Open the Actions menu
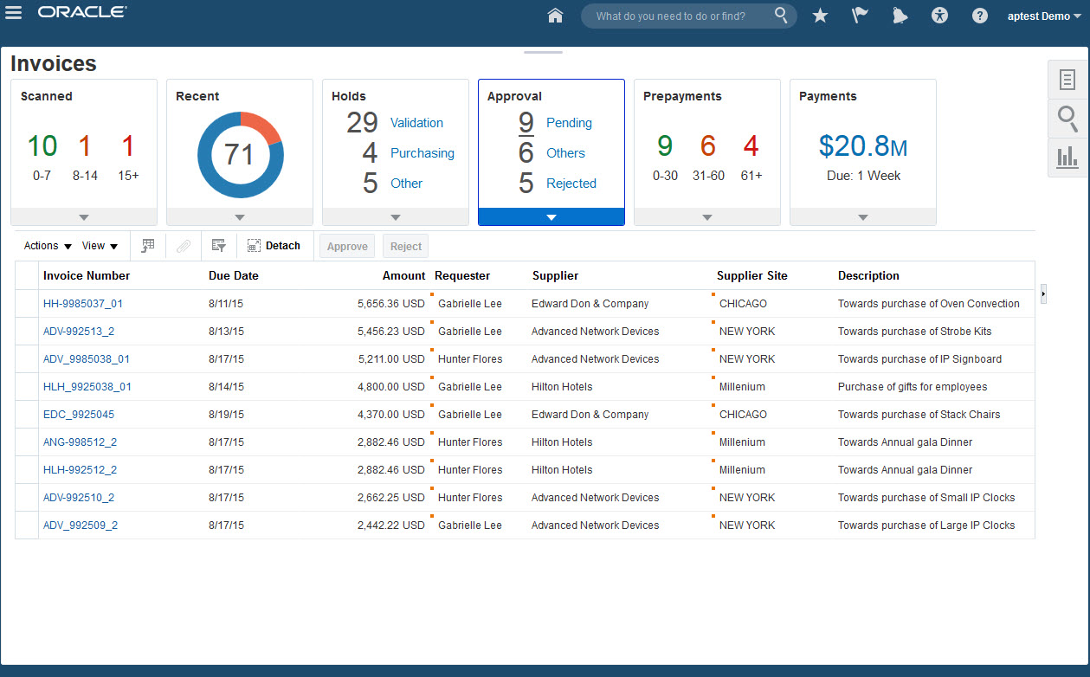This screenshot has width=1090, height=677. tap(48, 246)
